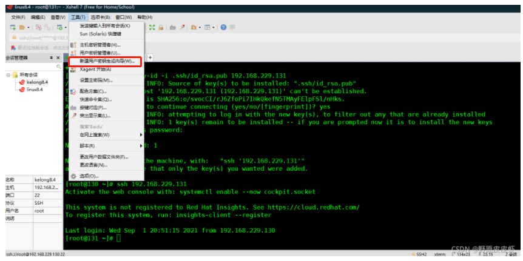Screen dimensions: 523x261
Task: Click the New session toolbar icon
Action: click(x=13, y=27)
